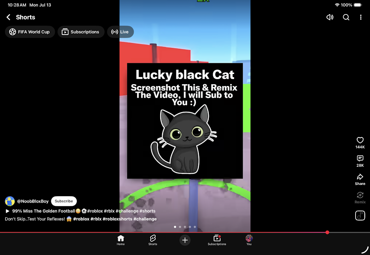
Task: Go back using the arrow beside Shorts
Action: 8,17
